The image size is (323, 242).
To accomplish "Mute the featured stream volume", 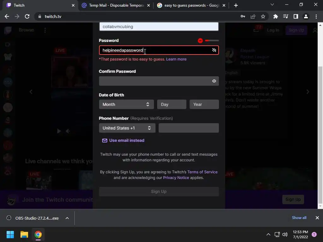I will (68, 131).
